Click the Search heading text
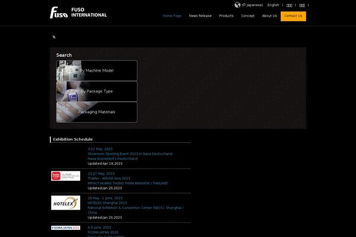Image resolution: width=356 pixels, height=237 pixels. (64, 55)
